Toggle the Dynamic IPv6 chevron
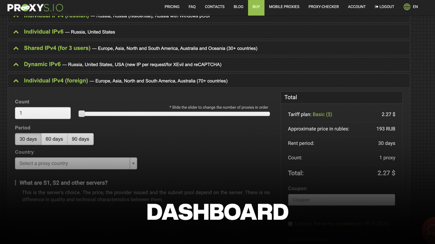Viewport: 435px width, 244px height. [x=16, y=65]
